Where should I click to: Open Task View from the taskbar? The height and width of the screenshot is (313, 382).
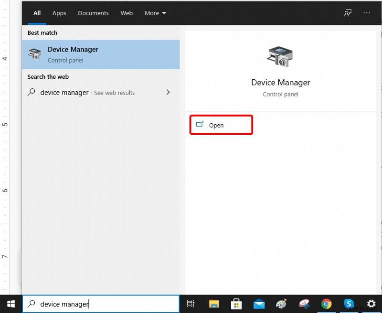(191, 304)
